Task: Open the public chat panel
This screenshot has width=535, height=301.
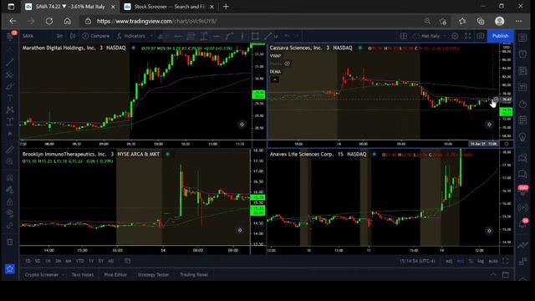Action: 522,158
